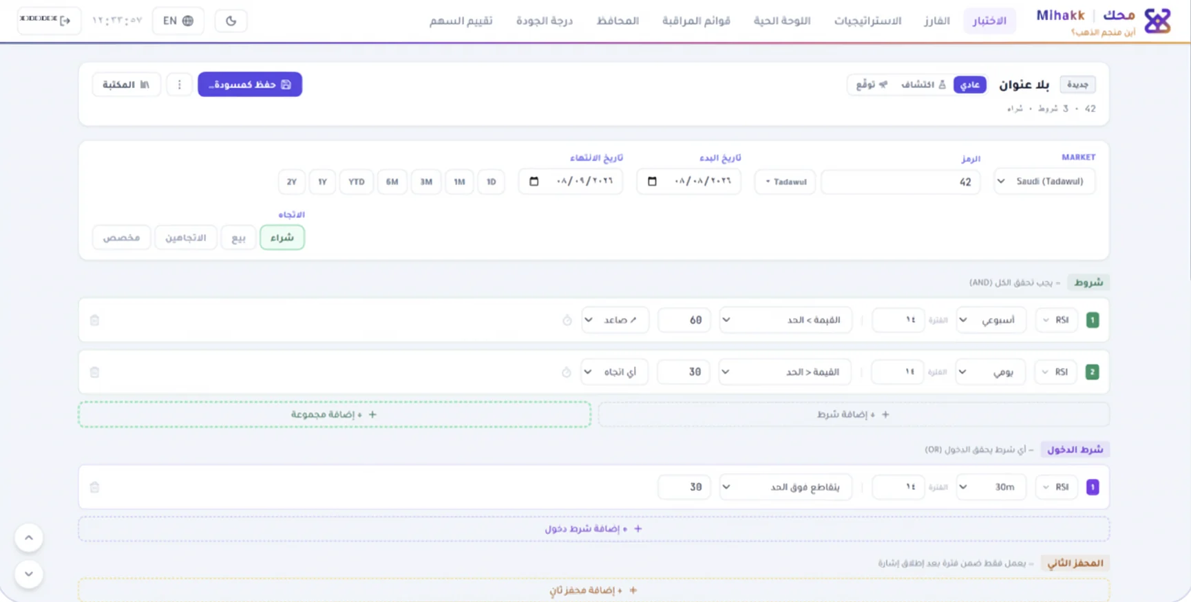This screenshot has width=1191, height=602.
Task: Switch language with EN globe button
Action: [178, 21]
